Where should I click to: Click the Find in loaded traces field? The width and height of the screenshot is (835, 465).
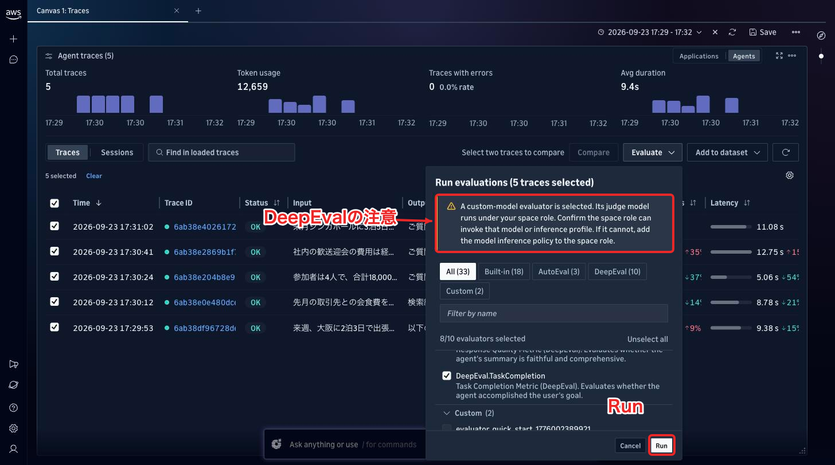click(221, 152)
